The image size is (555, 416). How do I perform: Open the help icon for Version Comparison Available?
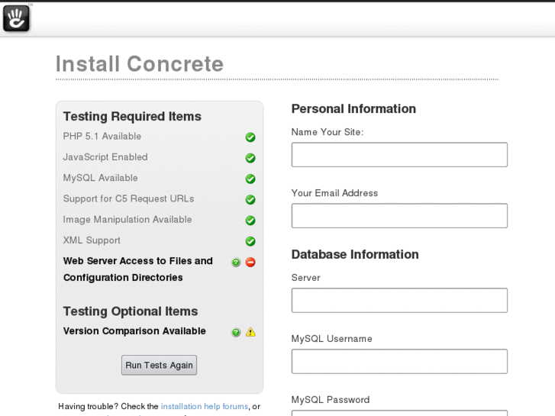point(236,332)
